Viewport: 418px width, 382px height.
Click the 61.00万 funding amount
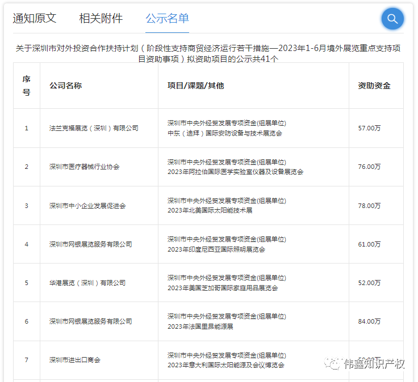pyautogui.click(x=369, y=244)
